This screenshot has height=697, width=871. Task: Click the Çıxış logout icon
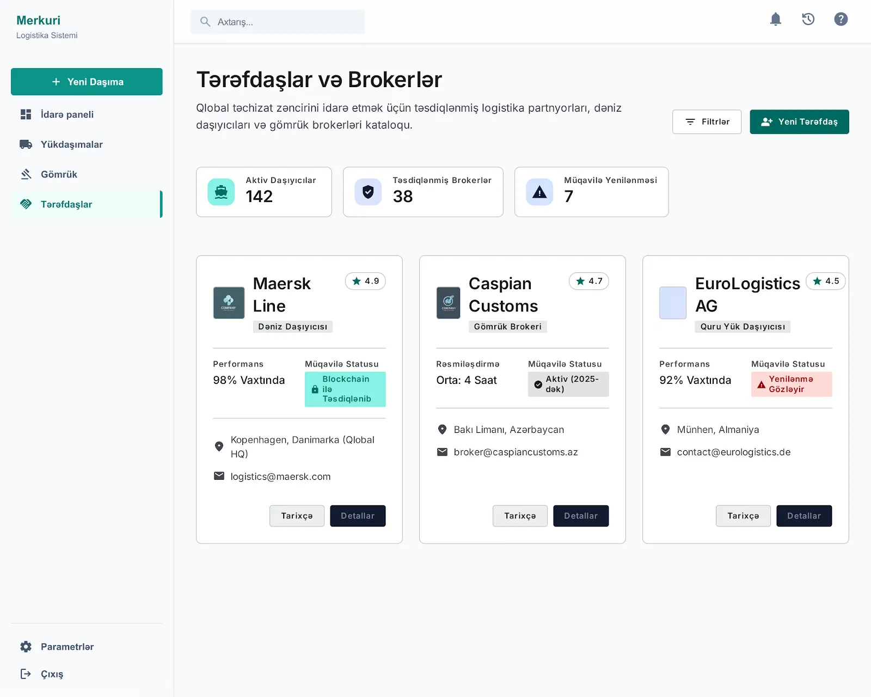26,674
